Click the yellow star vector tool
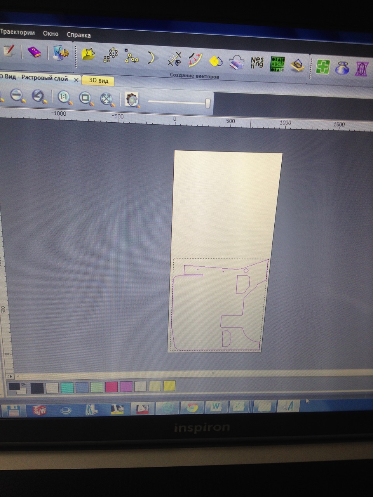 click(x=88, y=54)
